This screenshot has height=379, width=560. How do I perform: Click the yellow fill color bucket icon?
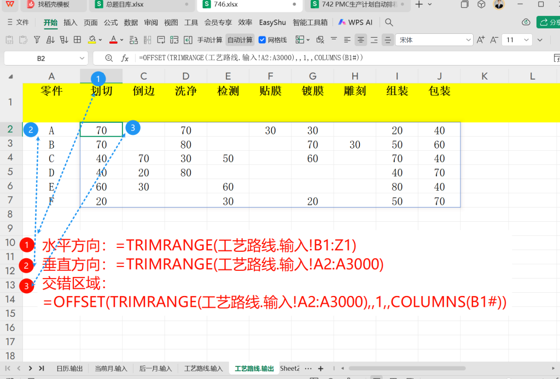[92, 40]
